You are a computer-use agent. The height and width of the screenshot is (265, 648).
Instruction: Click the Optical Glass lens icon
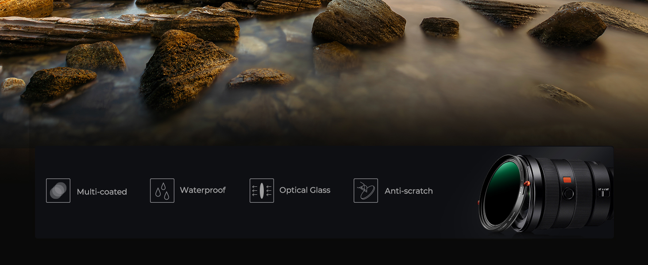(x=262, y=190)
